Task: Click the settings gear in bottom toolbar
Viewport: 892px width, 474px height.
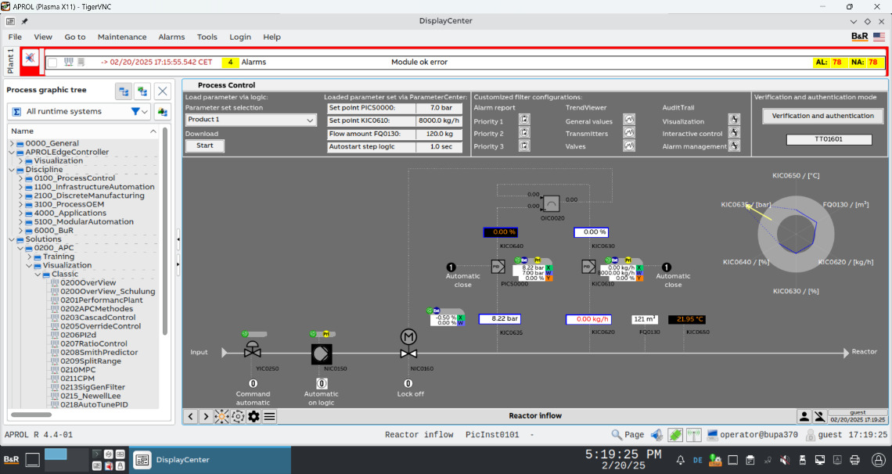Action: [254, 416]
